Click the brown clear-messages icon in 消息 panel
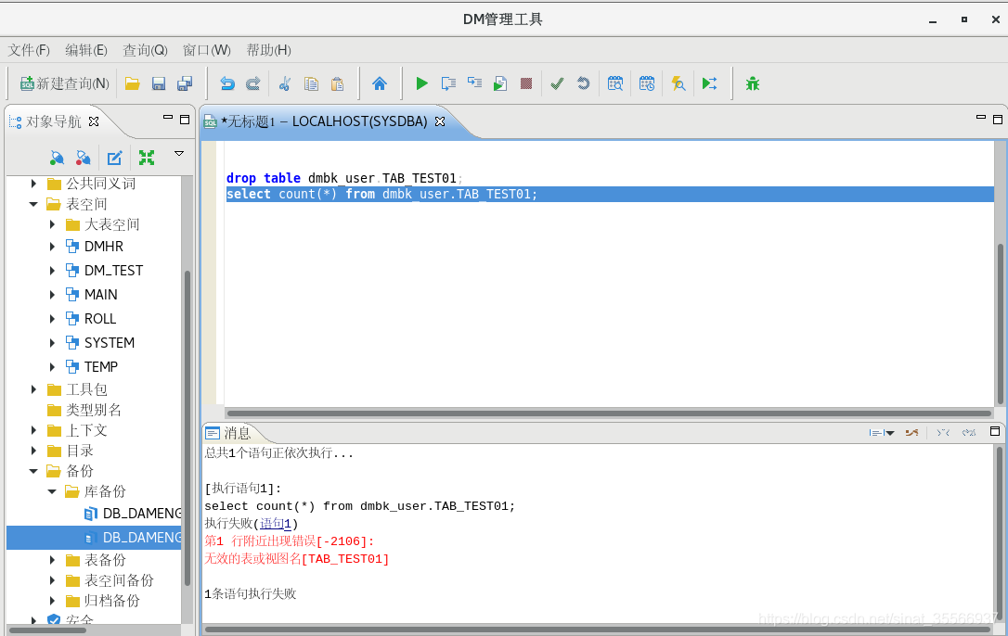 coord(911,433)
